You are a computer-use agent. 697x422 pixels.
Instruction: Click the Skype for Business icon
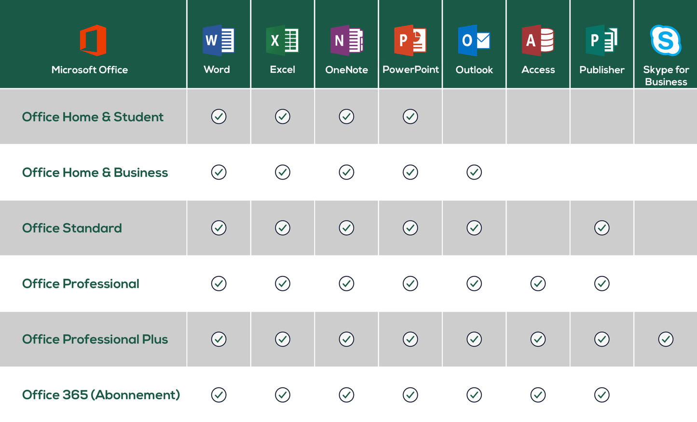(x=665, y=40)
